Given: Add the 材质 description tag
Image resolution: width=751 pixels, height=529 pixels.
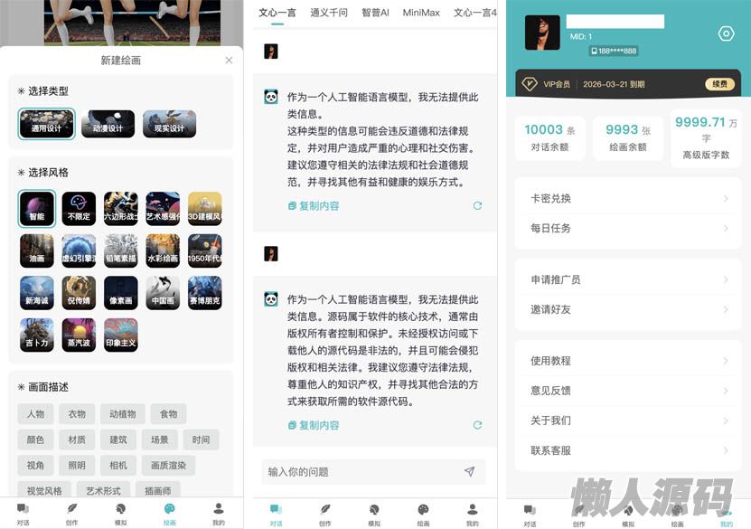Looking at the screenshot, I should pyautogui.click(x=77, y=439).
